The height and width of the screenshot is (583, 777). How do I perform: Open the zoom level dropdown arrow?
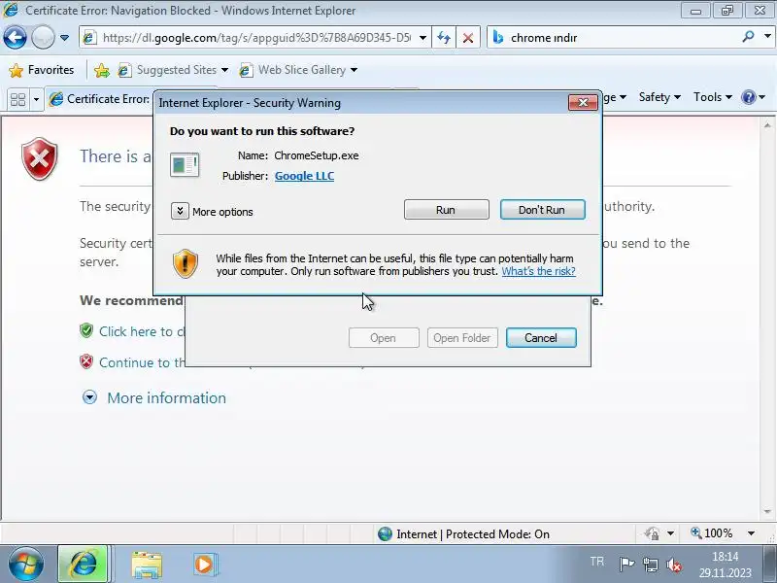[x=751, y=533]
